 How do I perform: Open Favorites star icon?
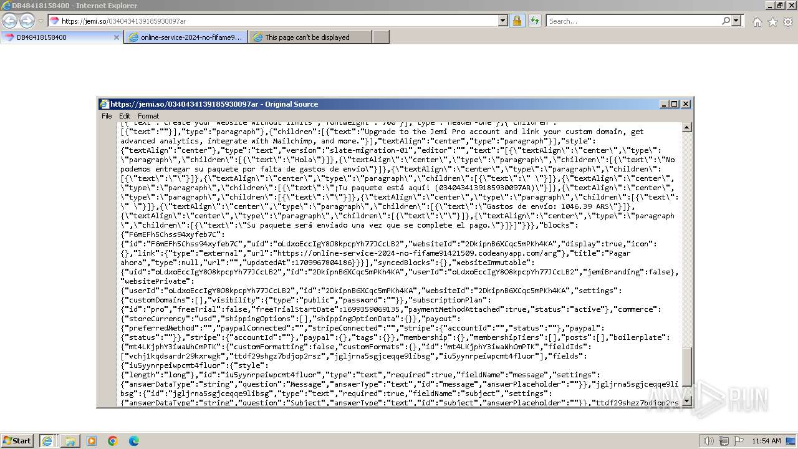pyautogui.click(x=772, y=22)
